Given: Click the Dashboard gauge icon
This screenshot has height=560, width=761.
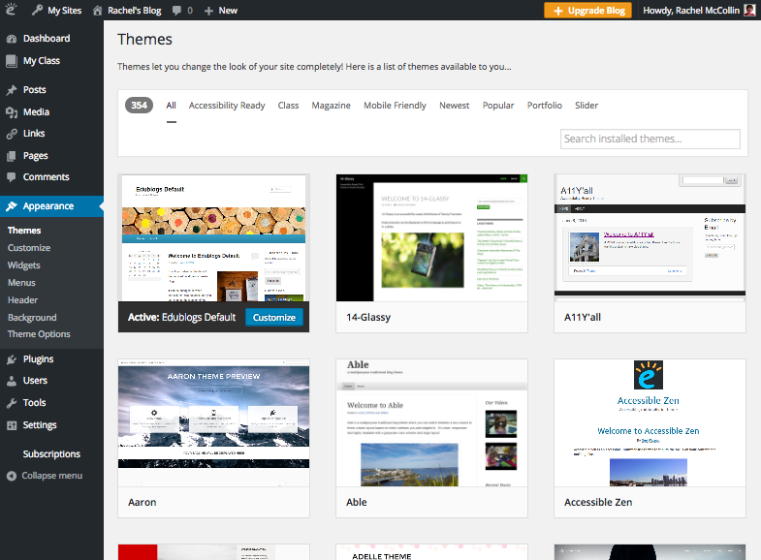Looking at the screenshot, I should tap(12, 39).
